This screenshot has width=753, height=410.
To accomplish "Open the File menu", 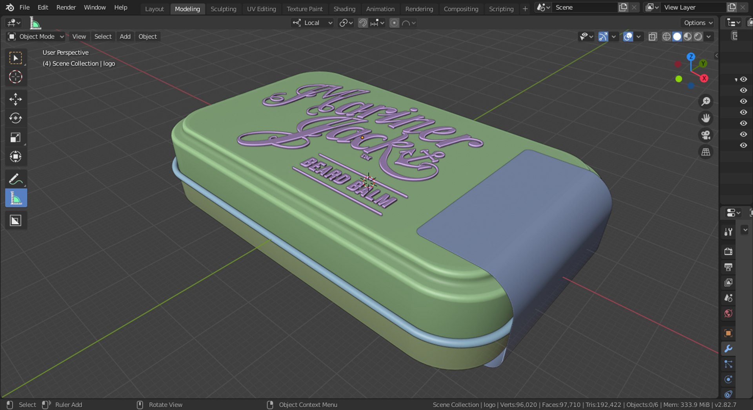I will (x=24, y=7).
